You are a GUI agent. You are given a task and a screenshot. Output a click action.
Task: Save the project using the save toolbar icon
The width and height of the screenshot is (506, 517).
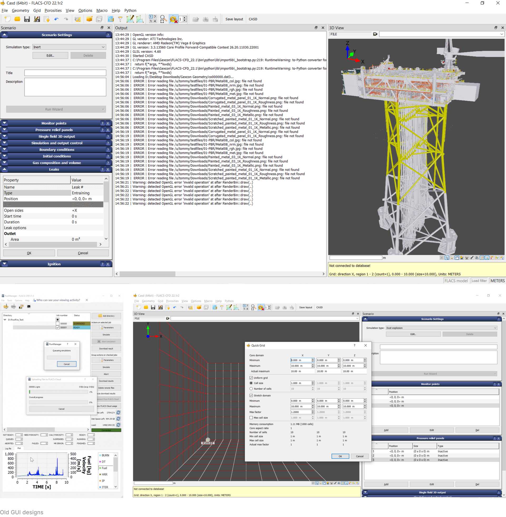click(x=27, y=19)
